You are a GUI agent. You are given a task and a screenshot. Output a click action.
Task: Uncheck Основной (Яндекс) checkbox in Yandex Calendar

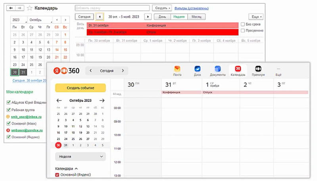coord(57,175)
